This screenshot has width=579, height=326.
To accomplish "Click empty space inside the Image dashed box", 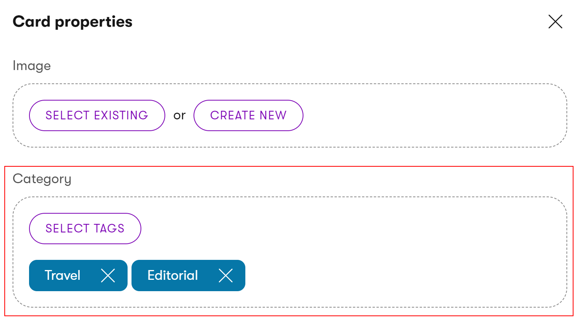I will [x=432, y=115].
